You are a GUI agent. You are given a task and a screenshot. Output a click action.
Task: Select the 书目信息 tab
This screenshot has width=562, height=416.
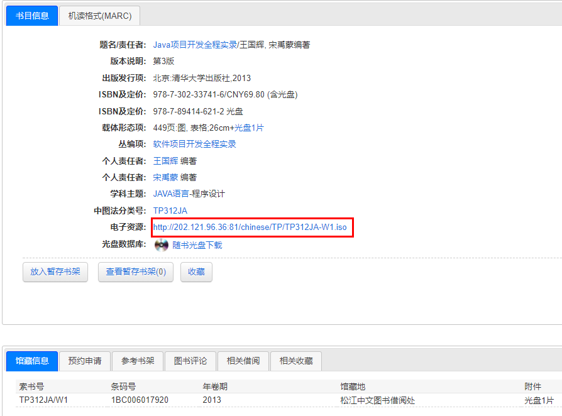click(x=32, y=16)
